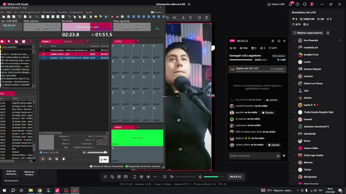Close the LIVE chat panel

point(284,41)
